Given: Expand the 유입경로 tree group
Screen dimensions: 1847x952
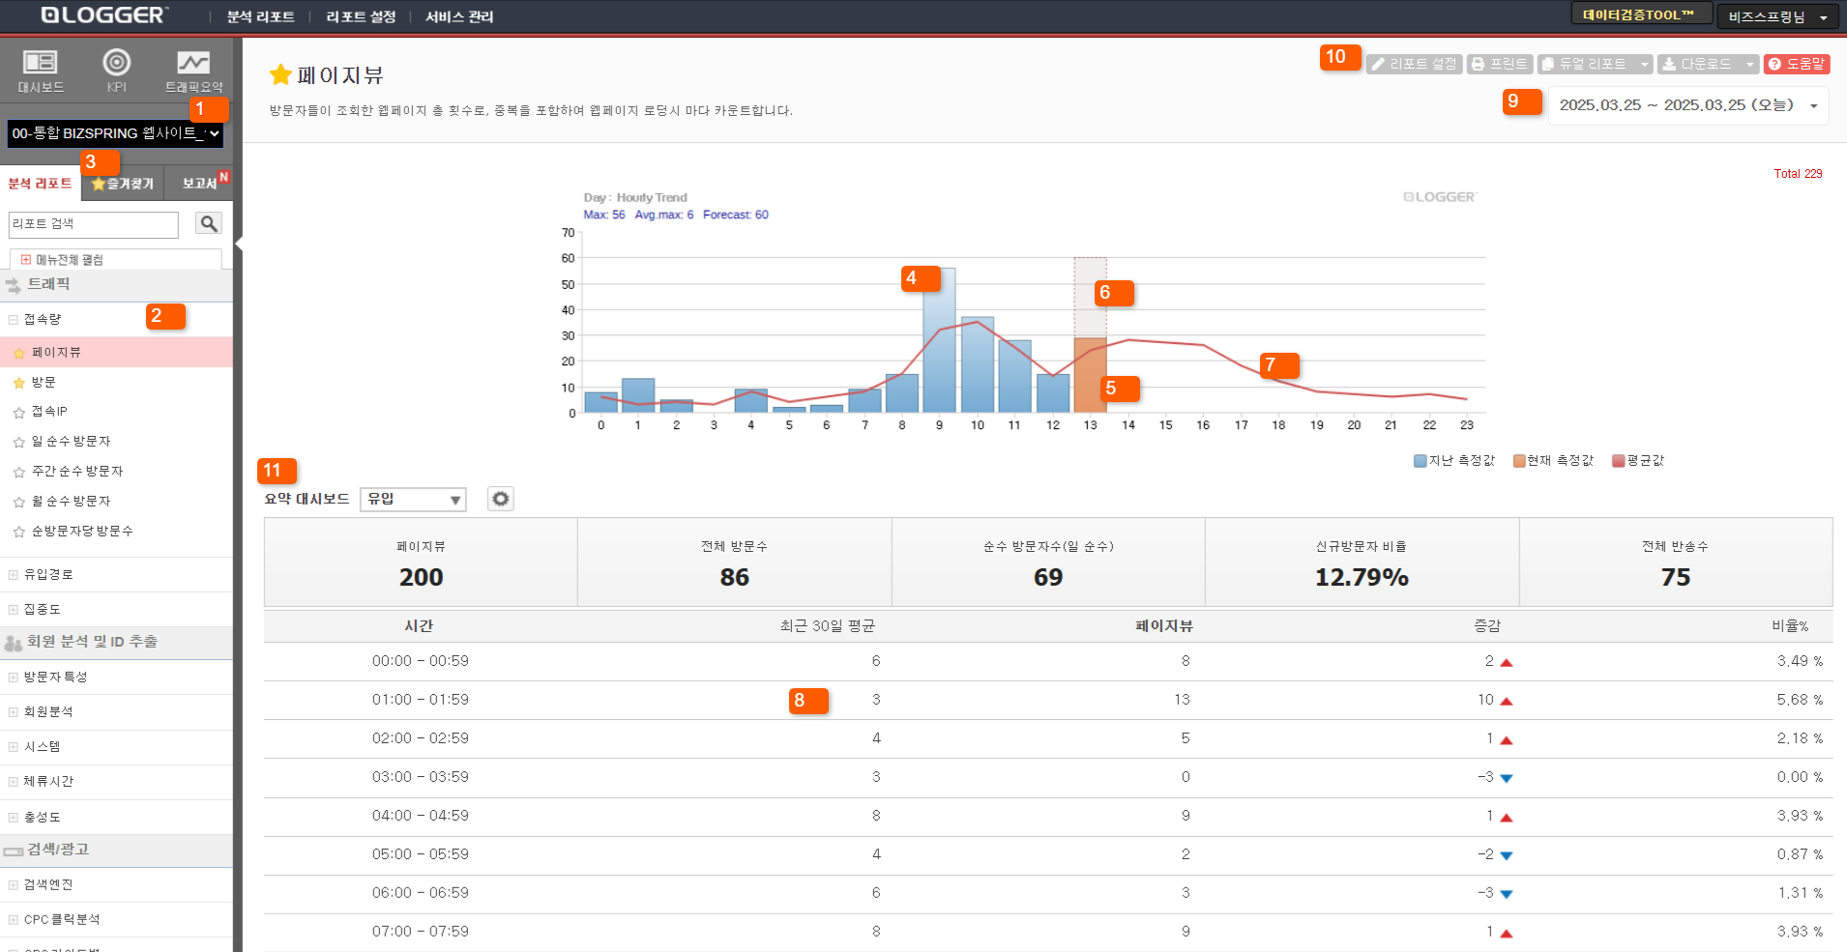Looking at the screenshot, I should click(x=14, y=574).
